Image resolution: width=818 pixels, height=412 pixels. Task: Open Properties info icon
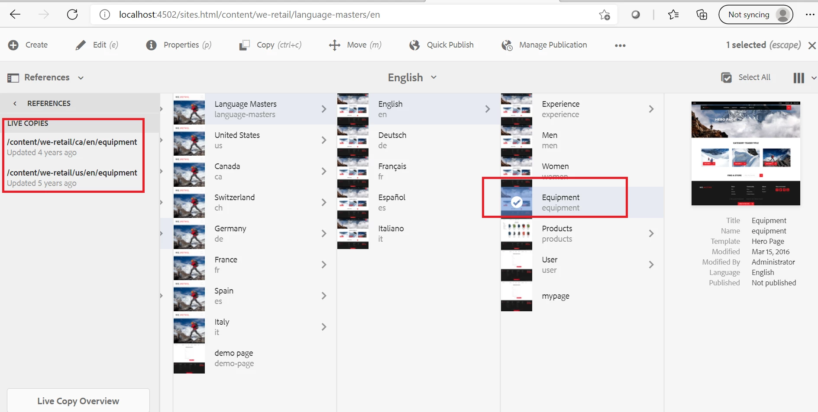[x=151, y=45]
